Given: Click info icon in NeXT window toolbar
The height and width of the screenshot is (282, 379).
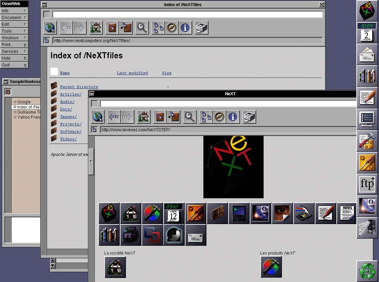Looking at the screenshot, I should tap(233, 117).
